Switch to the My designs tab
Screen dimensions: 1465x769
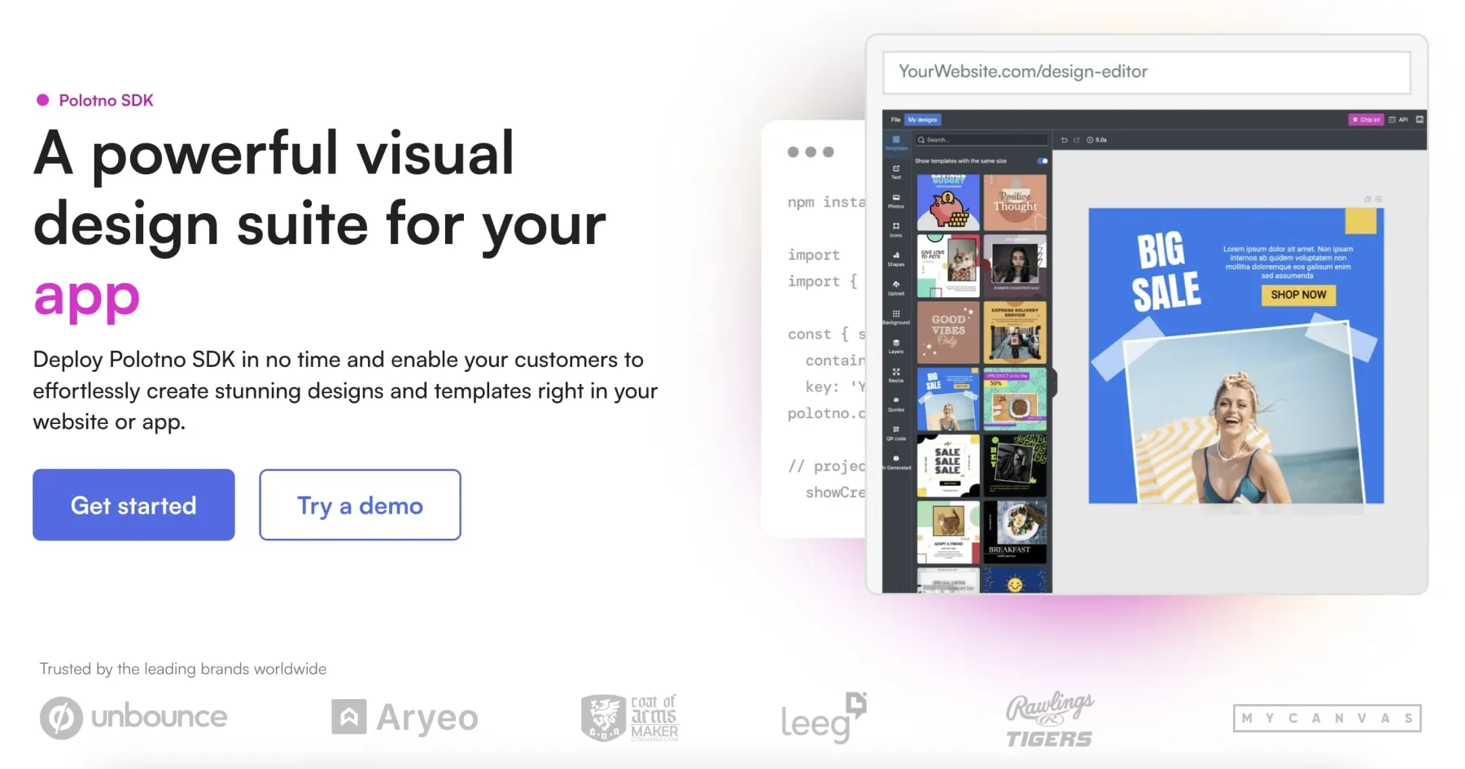coord(924,120)
